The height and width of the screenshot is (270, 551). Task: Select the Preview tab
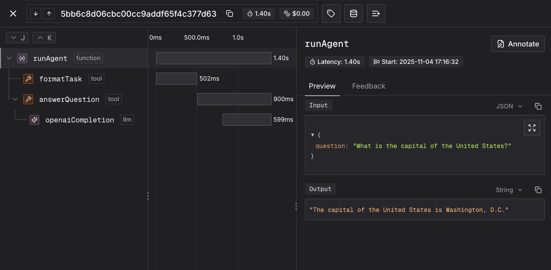[x=322, y=86]
